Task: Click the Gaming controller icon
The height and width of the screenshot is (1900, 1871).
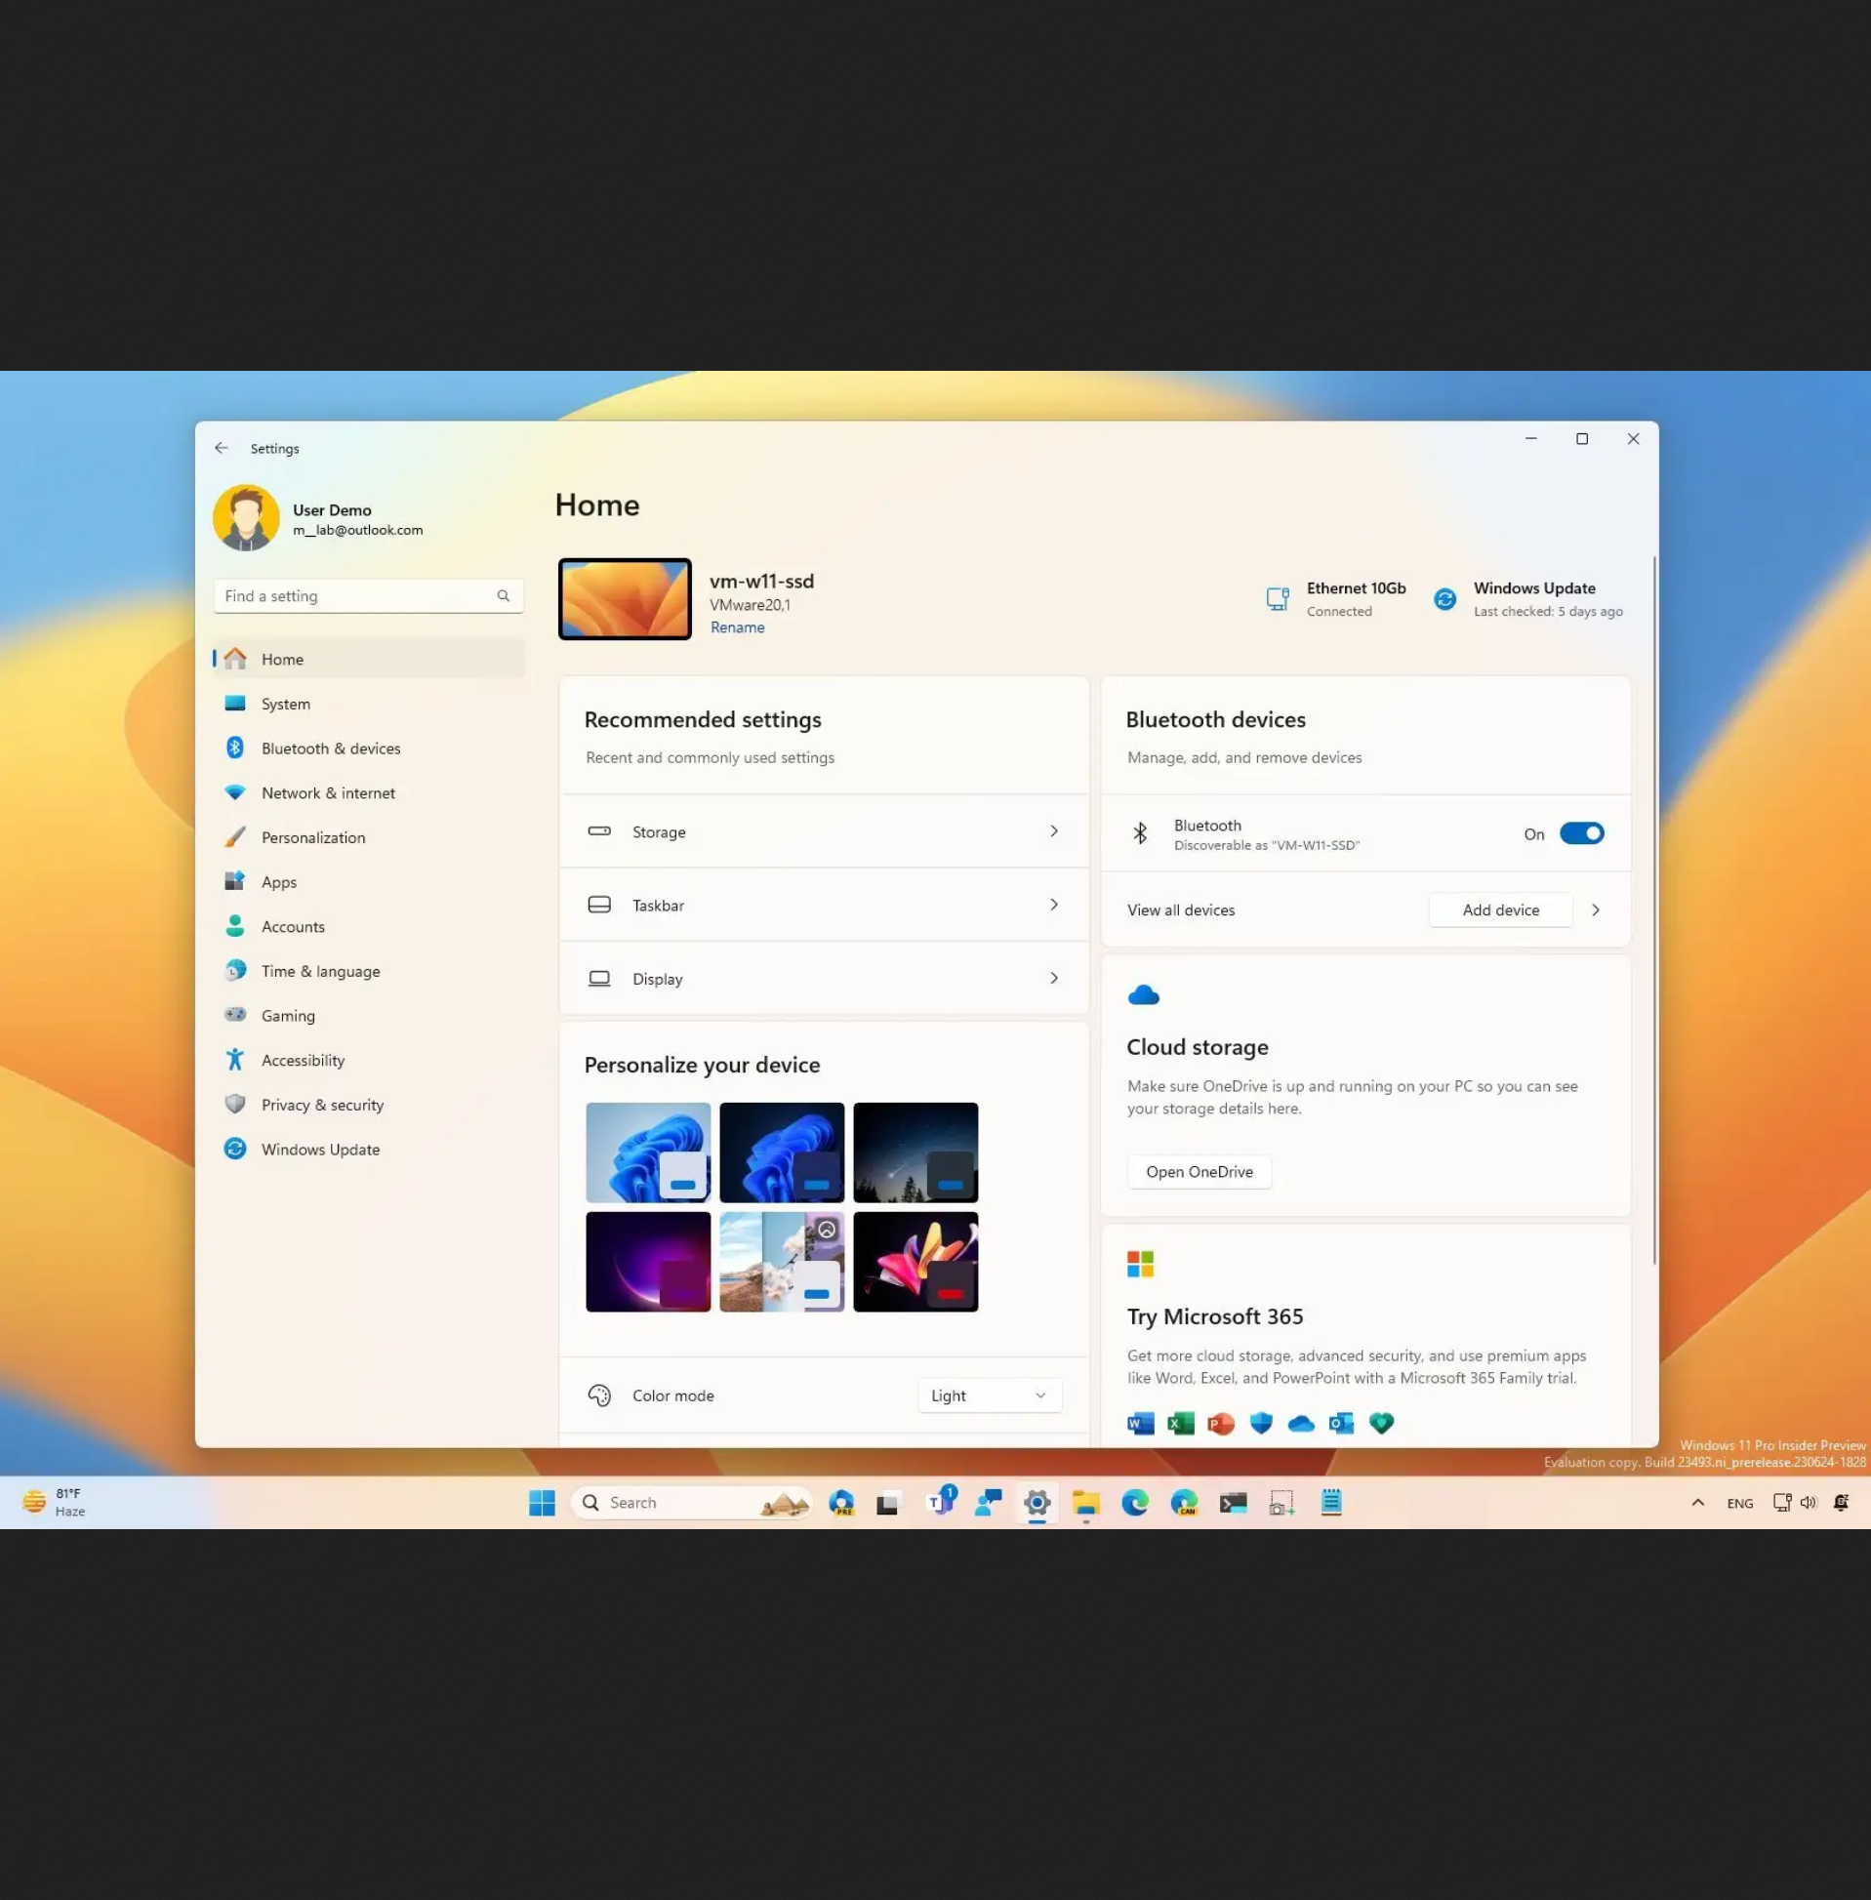Action: coord(235,1015)
